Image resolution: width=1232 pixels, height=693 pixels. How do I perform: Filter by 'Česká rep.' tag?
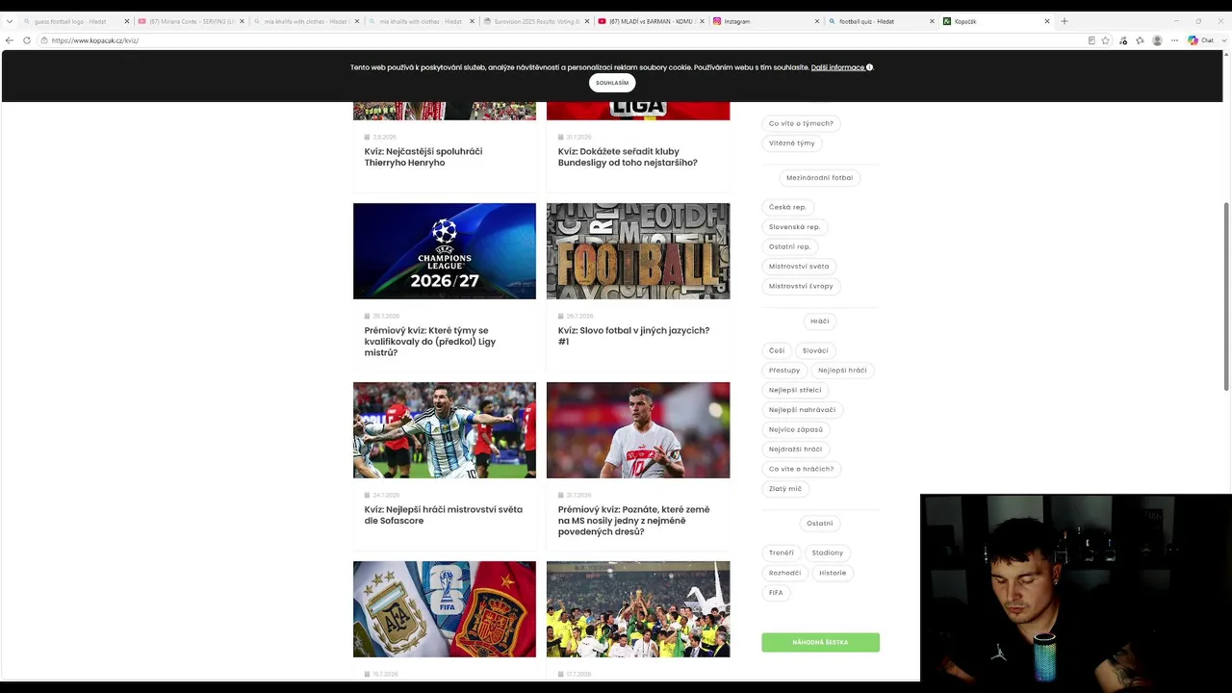tap(787, 207)
